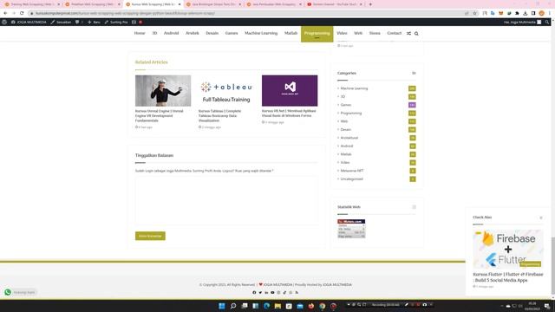Viewport: 555px width, 312px height.
Task: Click the site search magnifier icon
Action: click(416, 34)
